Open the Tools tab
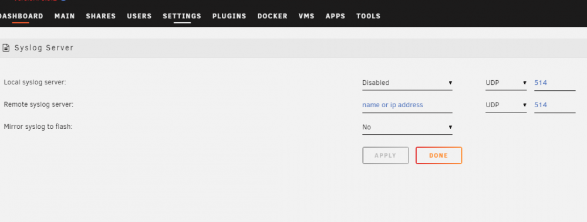Viewport: 587px width, 222px height. click(369, 16)
